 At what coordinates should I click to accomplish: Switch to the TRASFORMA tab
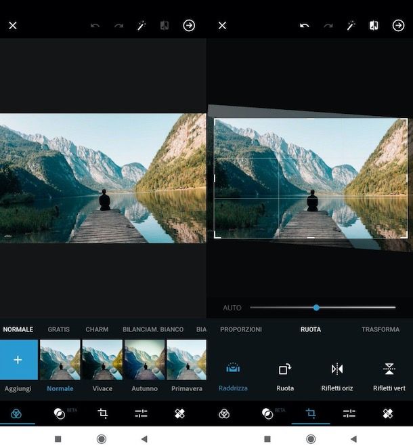[x=381, y=329]
